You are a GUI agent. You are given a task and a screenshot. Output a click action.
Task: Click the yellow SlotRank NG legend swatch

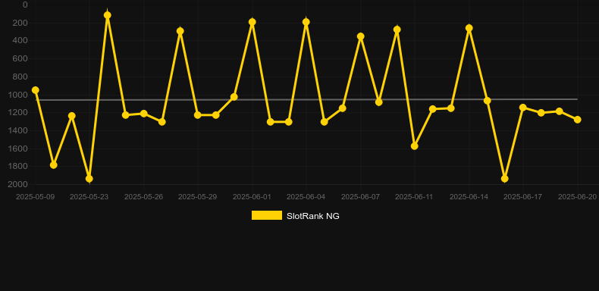click(267, 215)
